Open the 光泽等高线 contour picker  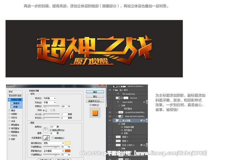point(46,138)
